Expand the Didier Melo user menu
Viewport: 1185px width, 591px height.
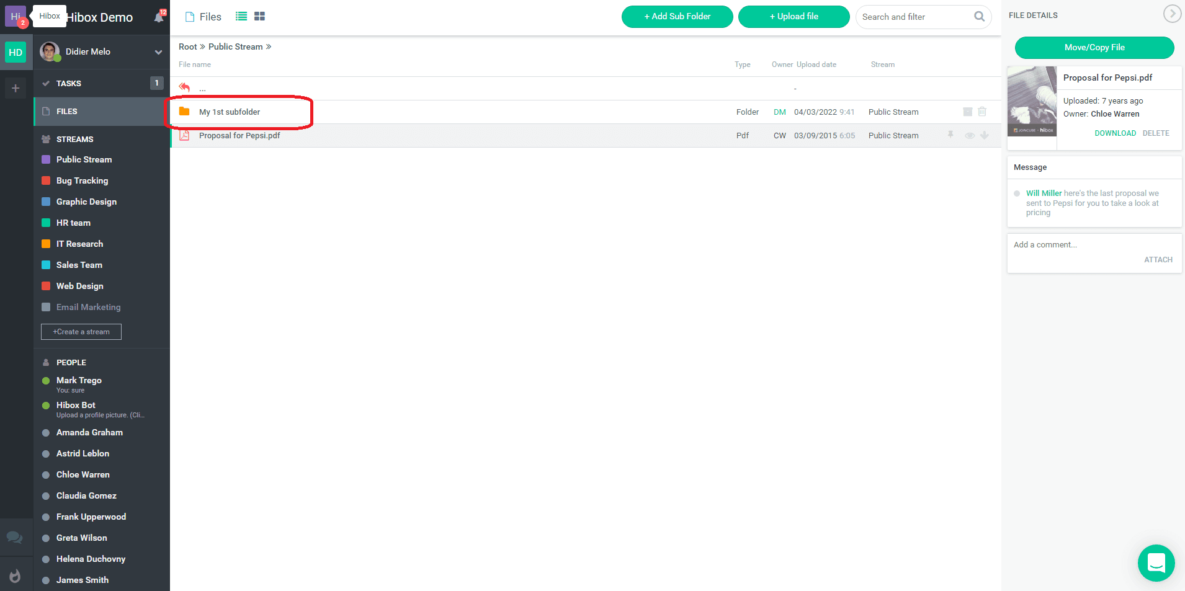pos(158,52)
